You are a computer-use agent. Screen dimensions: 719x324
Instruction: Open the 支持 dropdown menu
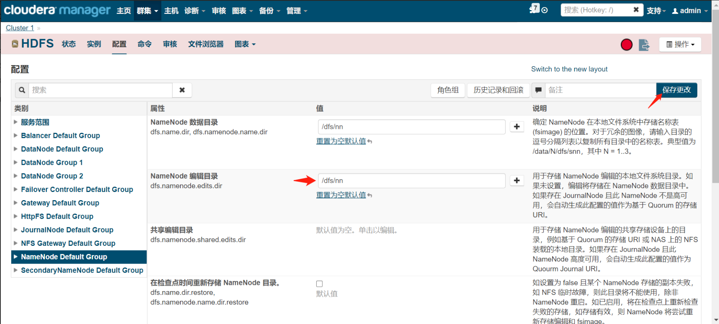point(656,11)
